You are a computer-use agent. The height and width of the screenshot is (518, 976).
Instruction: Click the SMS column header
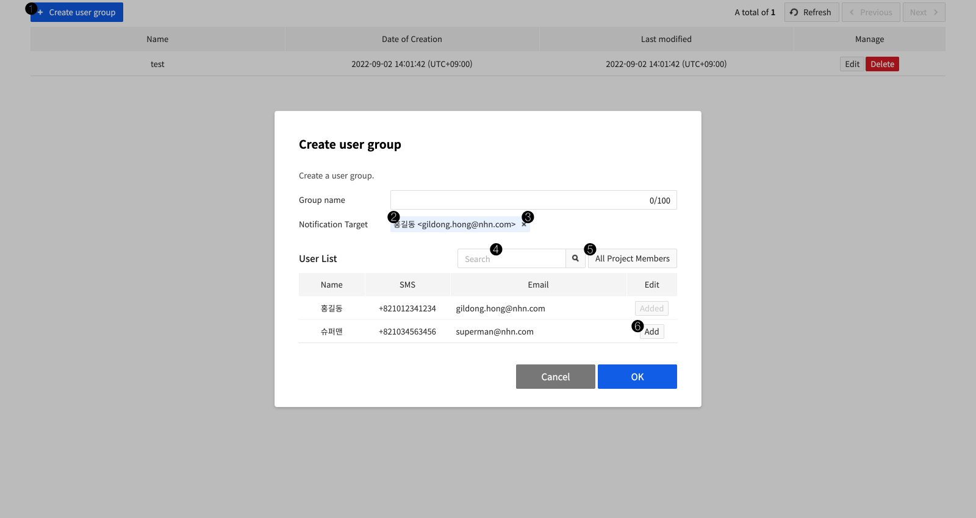407,285
